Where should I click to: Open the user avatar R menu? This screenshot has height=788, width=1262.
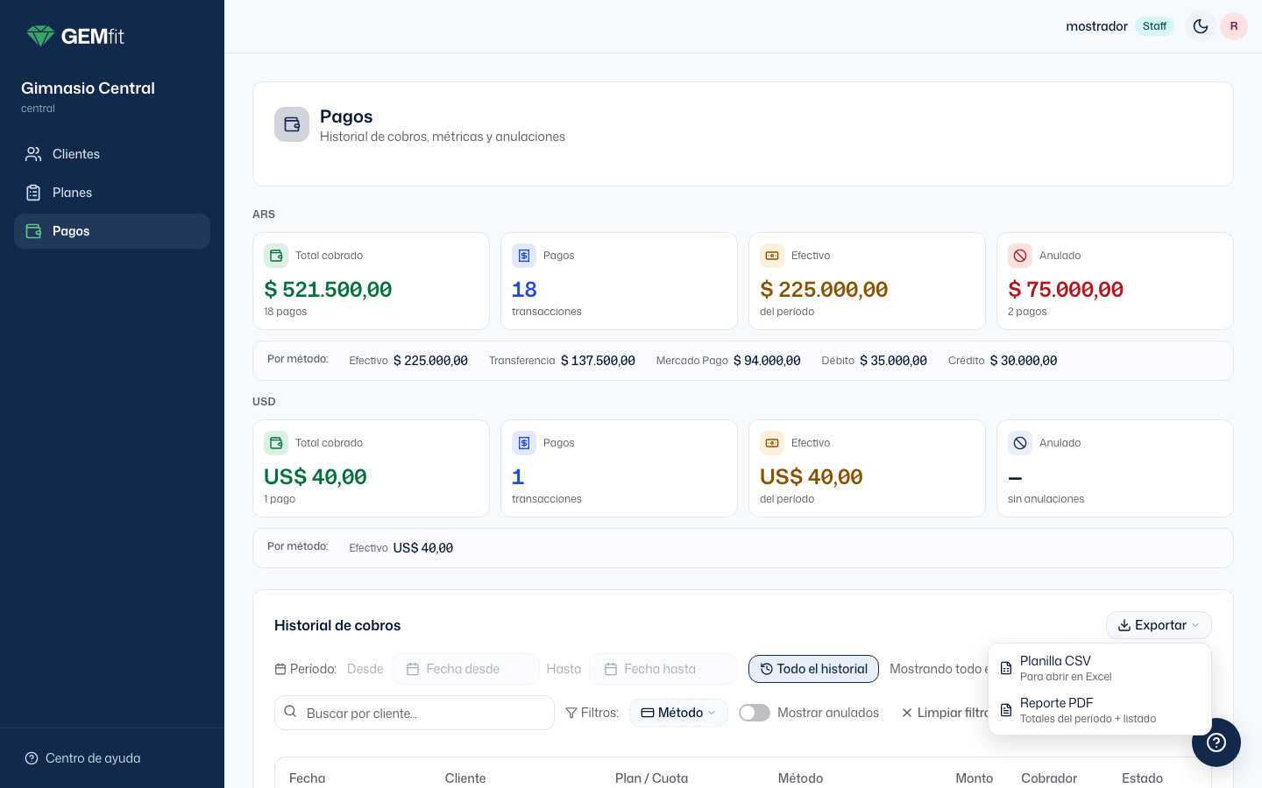pos(1234,26)
